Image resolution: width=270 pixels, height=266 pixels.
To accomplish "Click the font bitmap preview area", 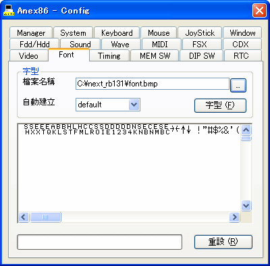I will (129, 167).
